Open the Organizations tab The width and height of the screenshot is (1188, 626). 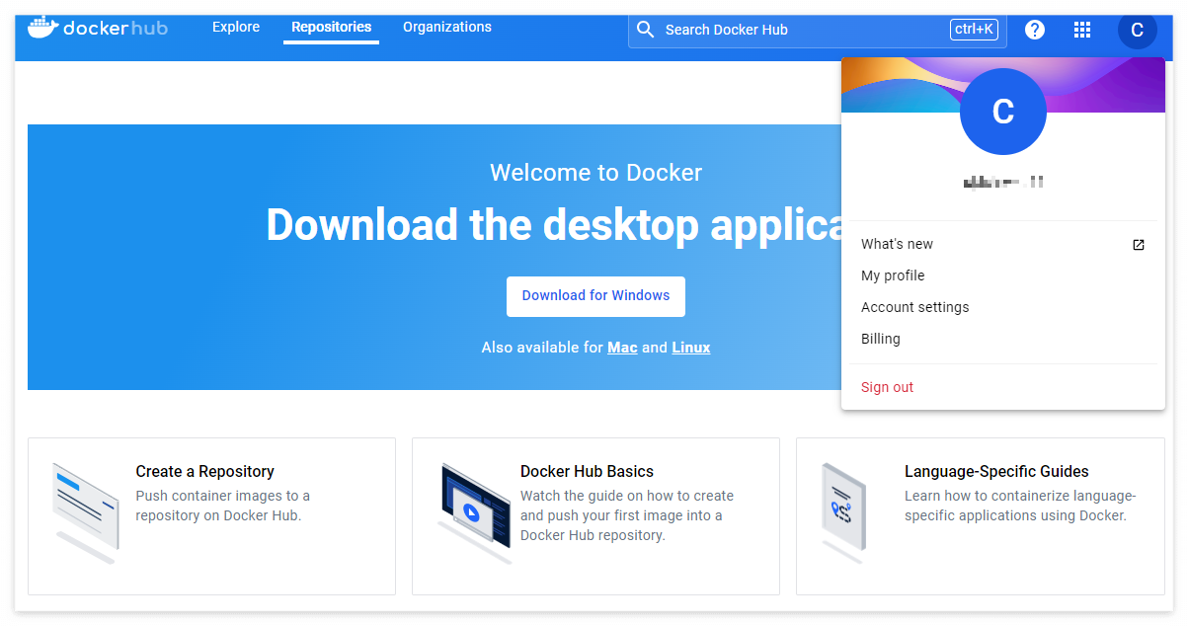click(447, 28)
